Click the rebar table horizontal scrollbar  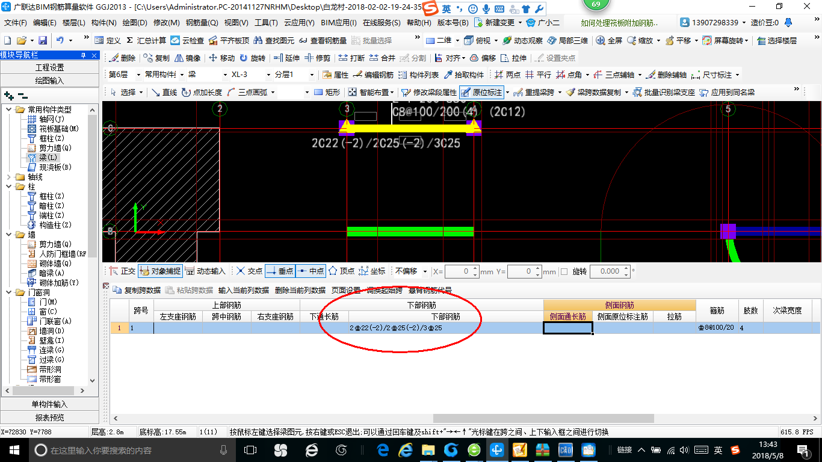(x=543, y=419)
